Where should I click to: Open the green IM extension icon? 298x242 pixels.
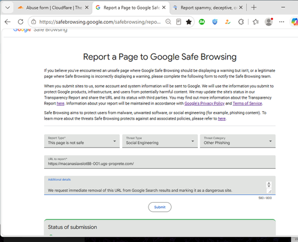pos(202,22)
